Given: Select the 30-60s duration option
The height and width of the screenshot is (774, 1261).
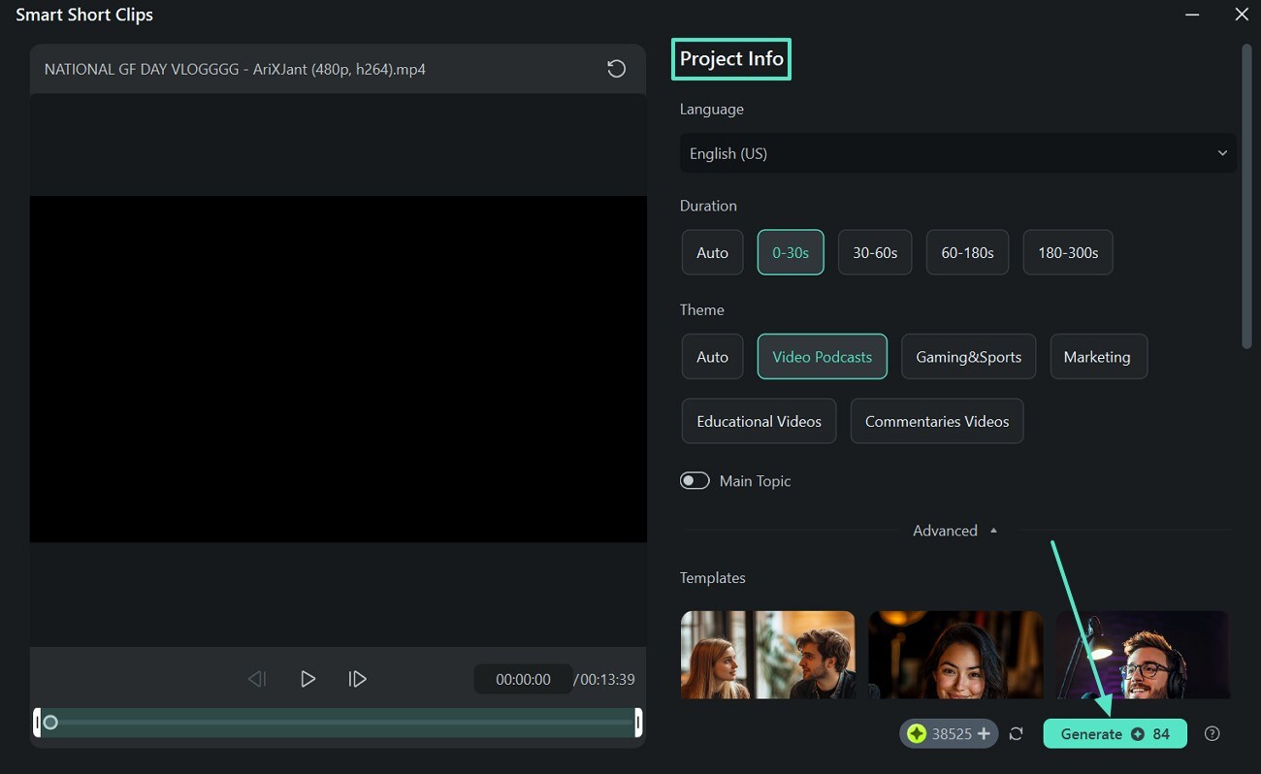Looking at the screenshot, I should (x=874, y=252).
